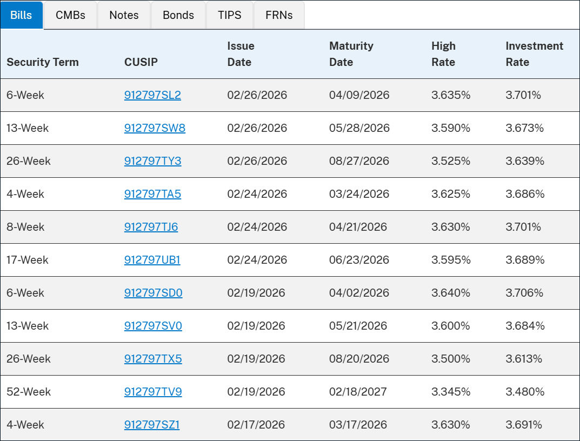Viewport: 580px width, 441px height.
Task: Open CUSIP link 912797TJ6
Action: 151,227
